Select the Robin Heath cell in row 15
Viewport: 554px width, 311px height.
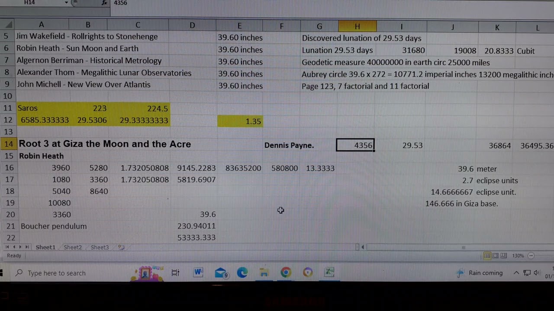coord(41,156)
